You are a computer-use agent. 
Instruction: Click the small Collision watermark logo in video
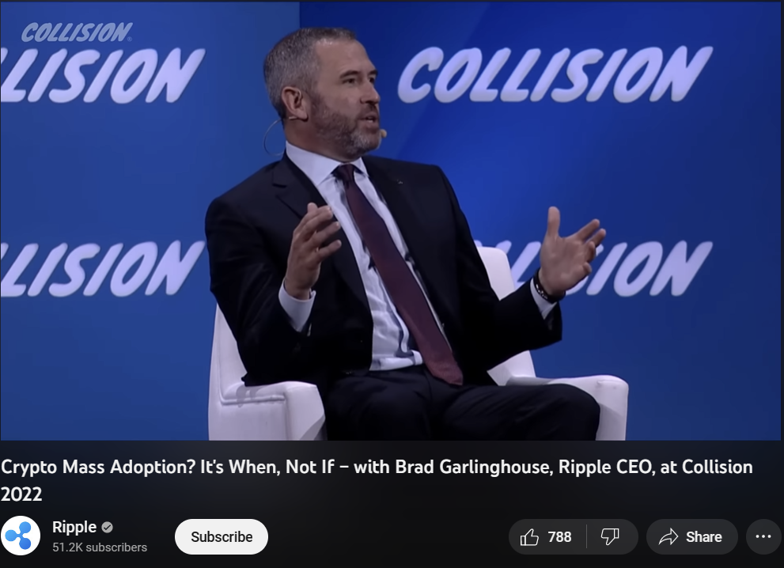pyautogui.click(x=77, y=32)
